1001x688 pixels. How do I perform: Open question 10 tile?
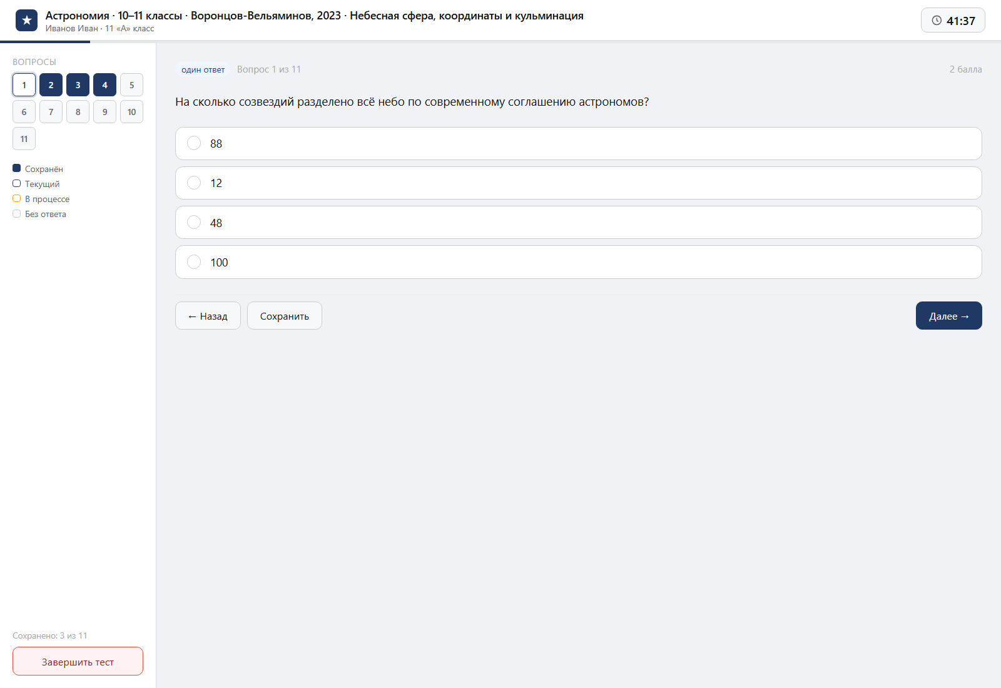click(131, 112)
